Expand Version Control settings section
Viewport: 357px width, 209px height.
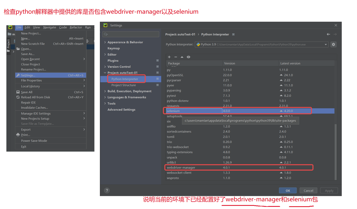(x=105, y=67)
